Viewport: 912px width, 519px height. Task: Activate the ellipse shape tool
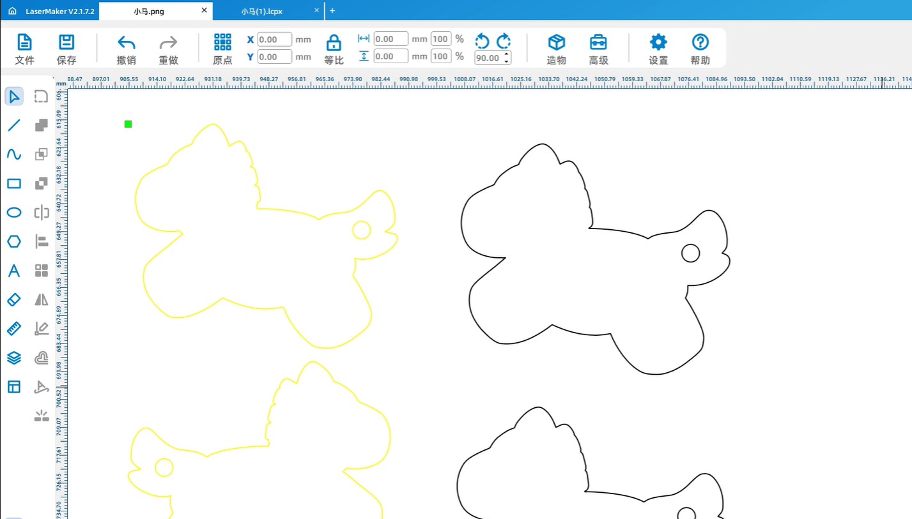(14, 213)
